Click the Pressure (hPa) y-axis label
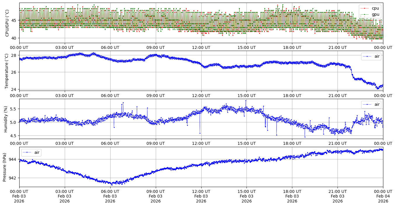 [x=5, y=167]
